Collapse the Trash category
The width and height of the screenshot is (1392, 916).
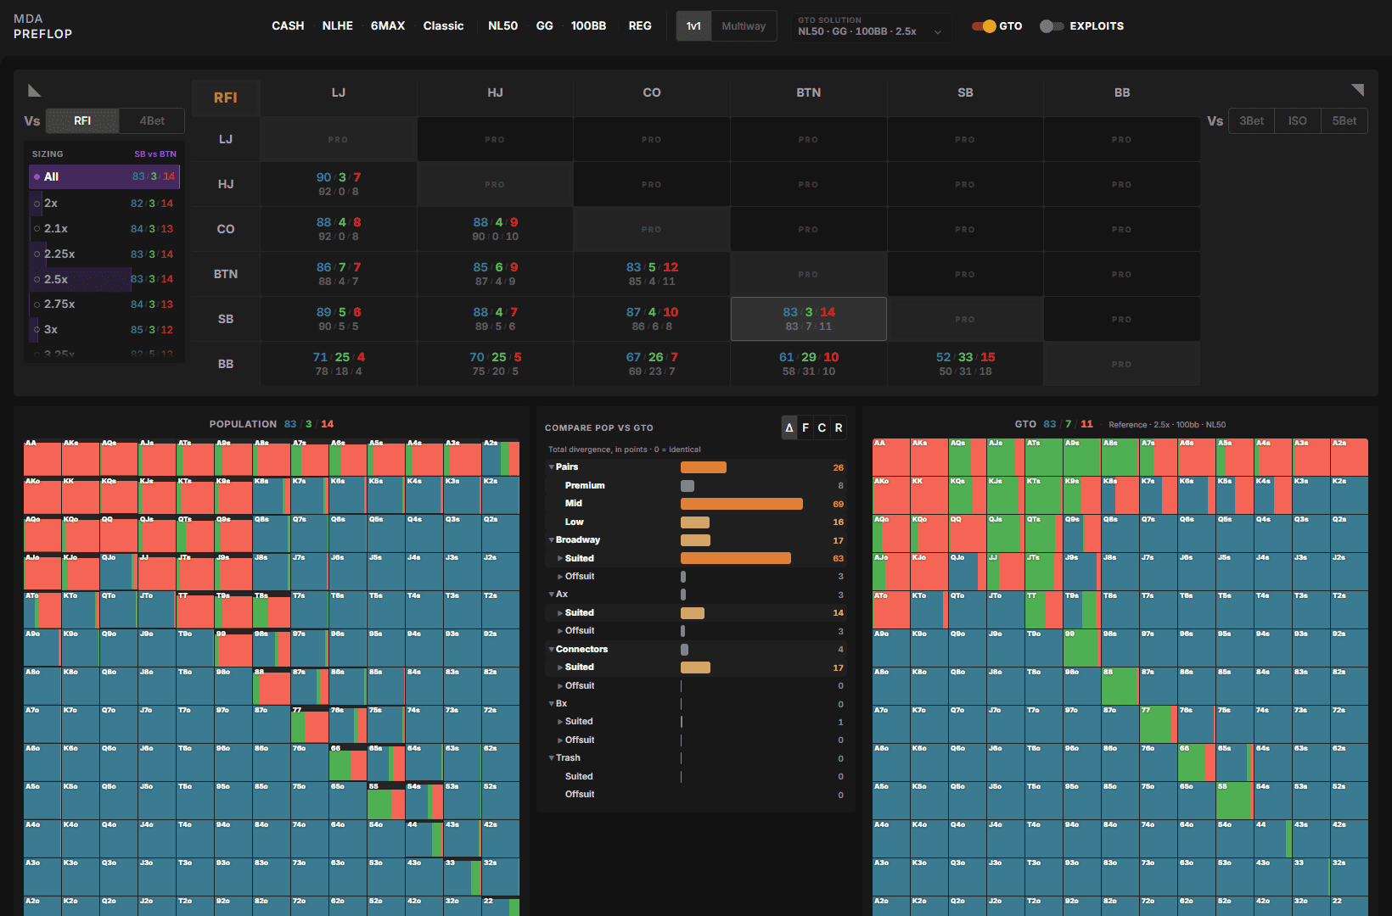(x=551, y=758)
